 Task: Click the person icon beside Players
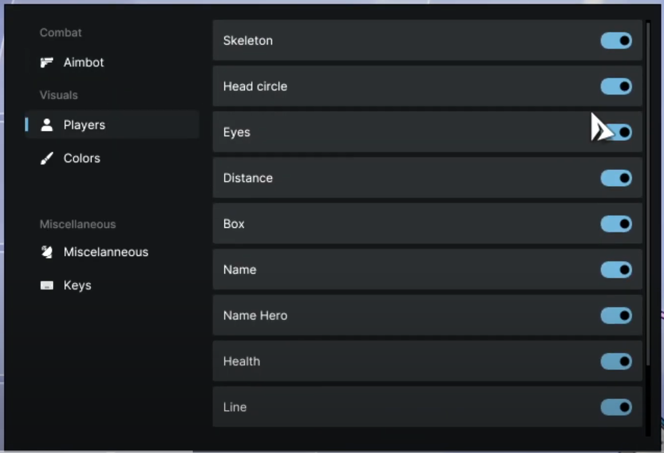(x=47, y=125)
